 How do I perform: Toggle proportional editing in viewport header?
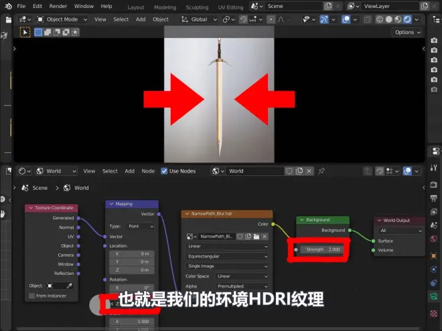271,19
